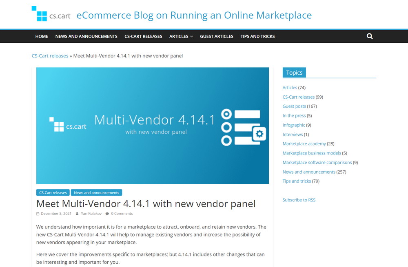The image size is (408, 267).
Task: Click the author person icon
Action: 77,214
